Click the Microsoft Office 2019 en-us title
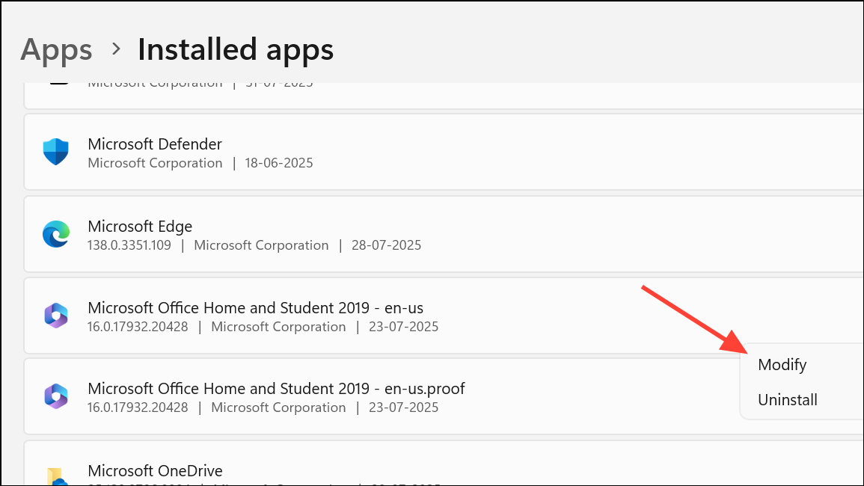The height and width of the screenshot is (486, 864). pyautogui.click(x=256, y=307)
